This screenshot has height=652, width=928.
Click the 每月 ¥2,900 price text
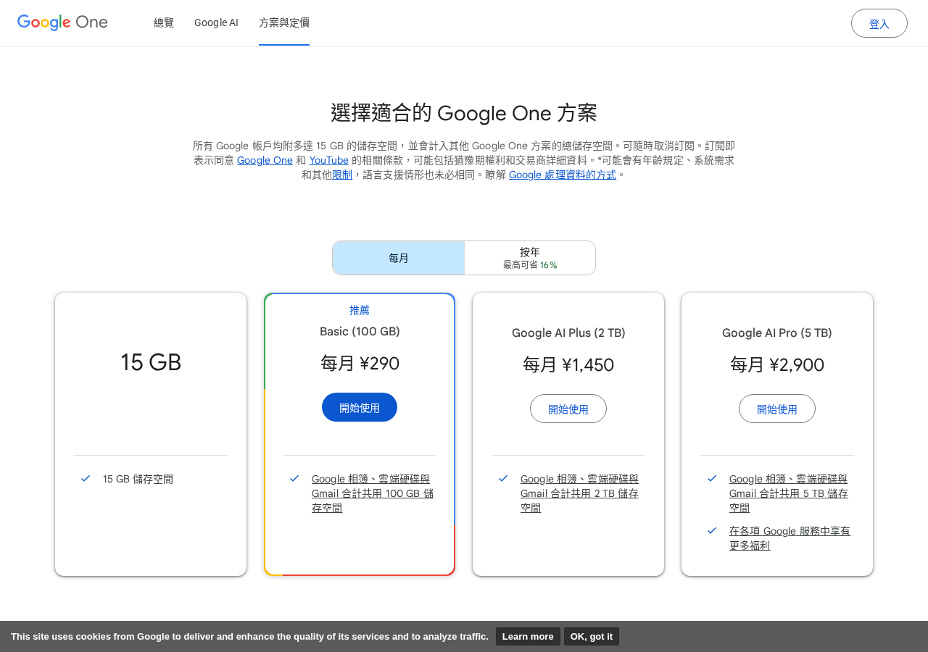(777, 364)
